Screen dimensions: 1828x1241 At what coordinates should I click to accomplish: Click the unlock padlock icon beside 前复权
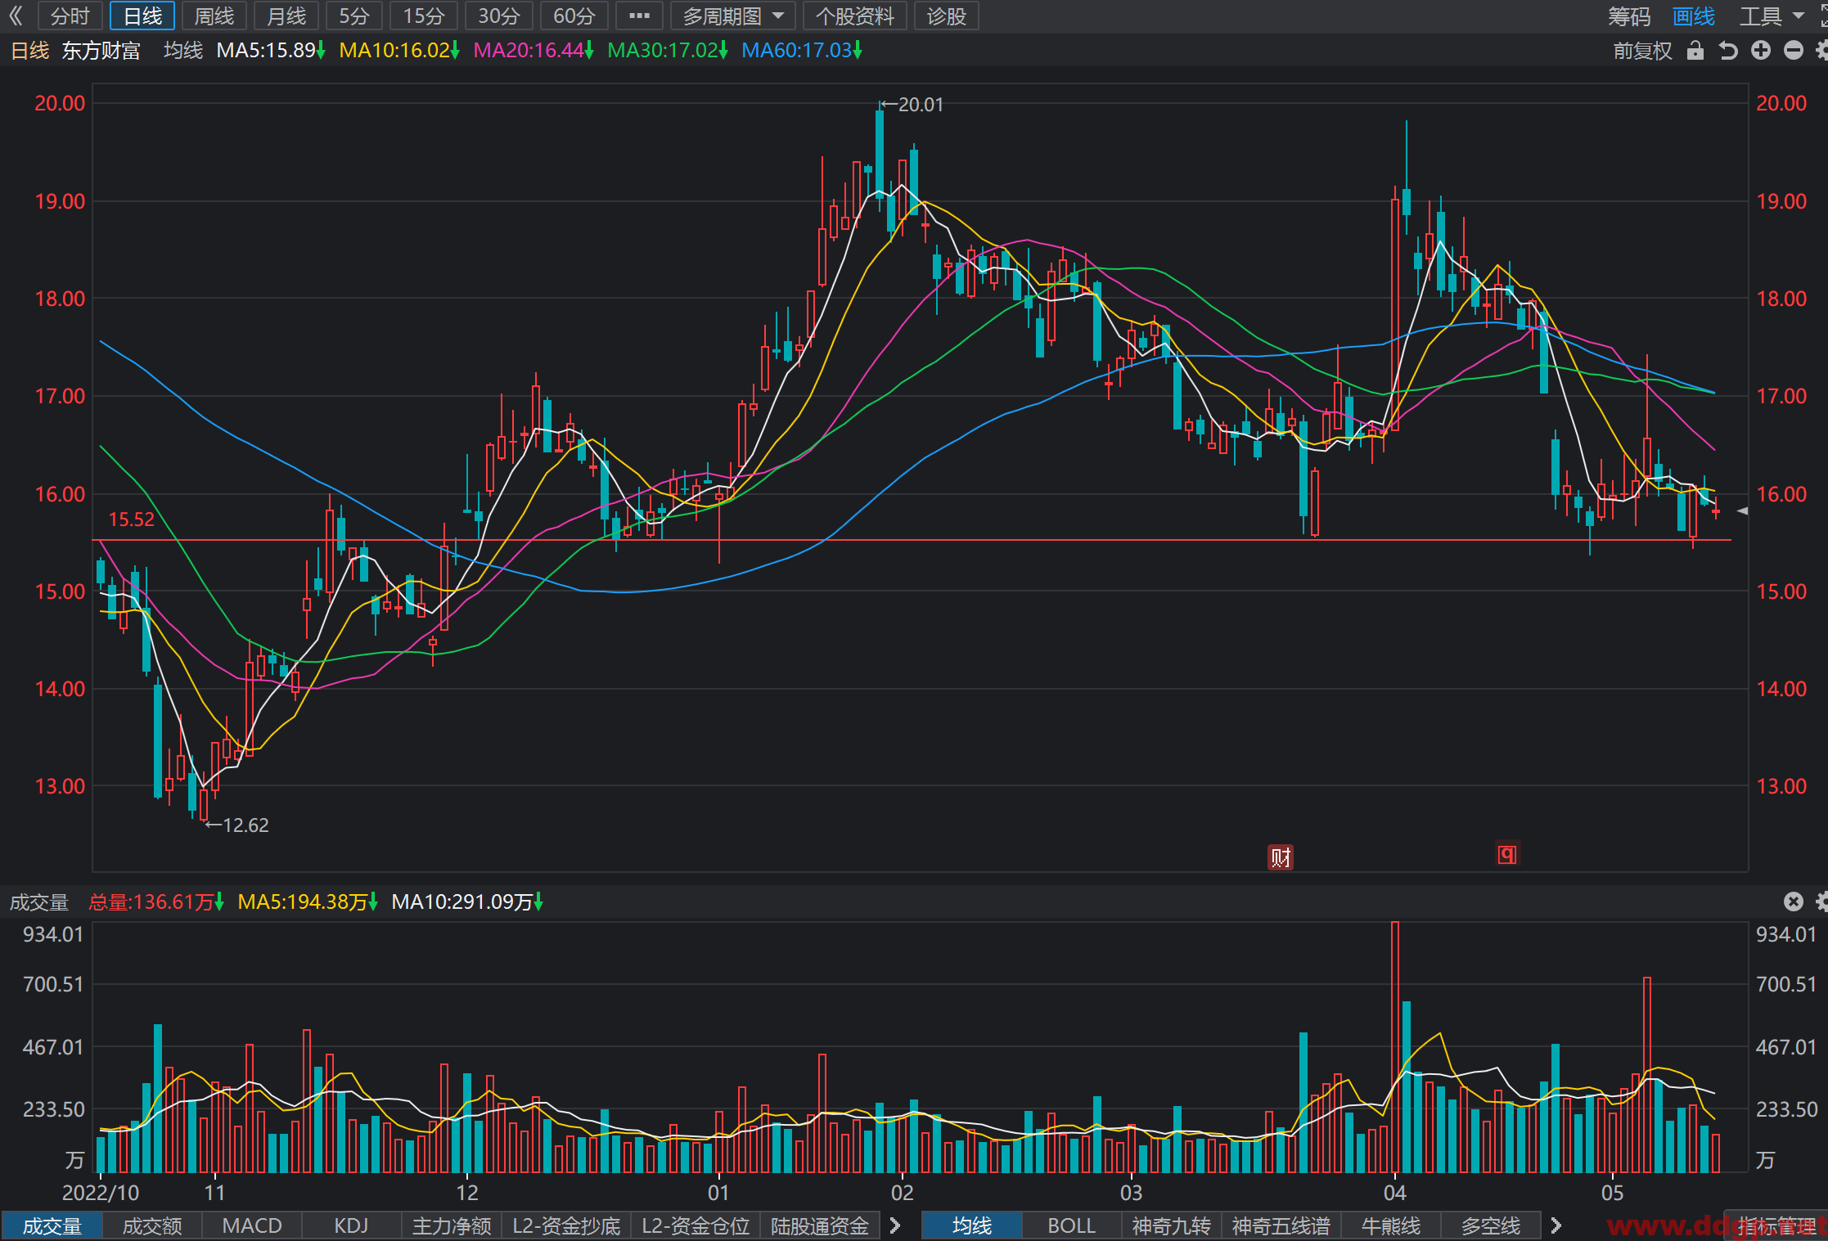[1695, 51]
